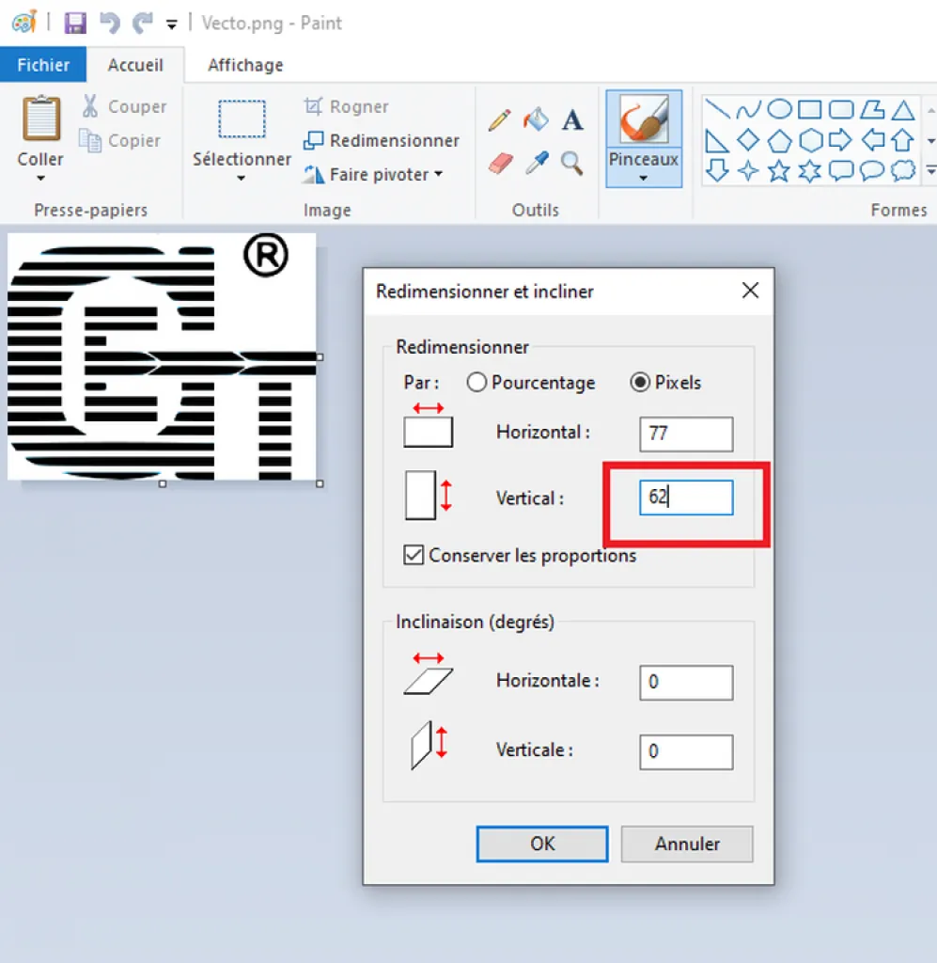Click the Vertical resize field showing 62
937x963 pixels.
[686, 497]
